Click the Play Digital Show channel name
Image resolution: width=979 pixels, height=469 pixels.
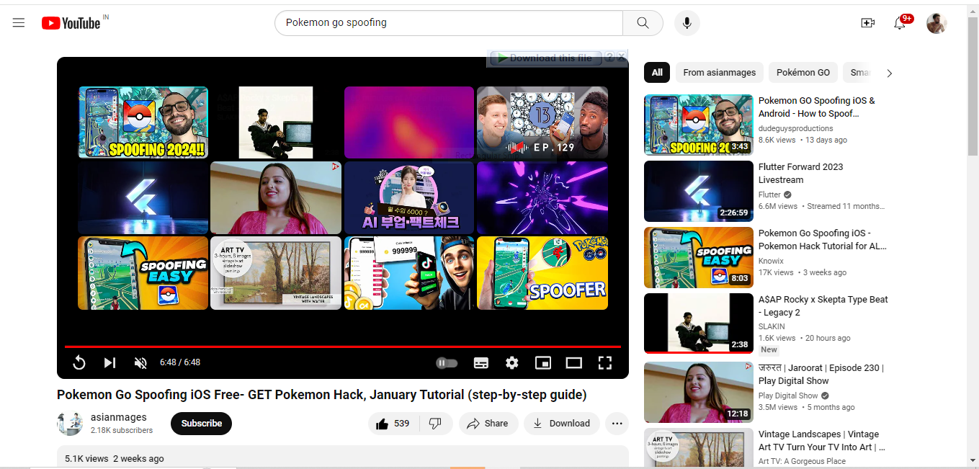click(788, 396)
